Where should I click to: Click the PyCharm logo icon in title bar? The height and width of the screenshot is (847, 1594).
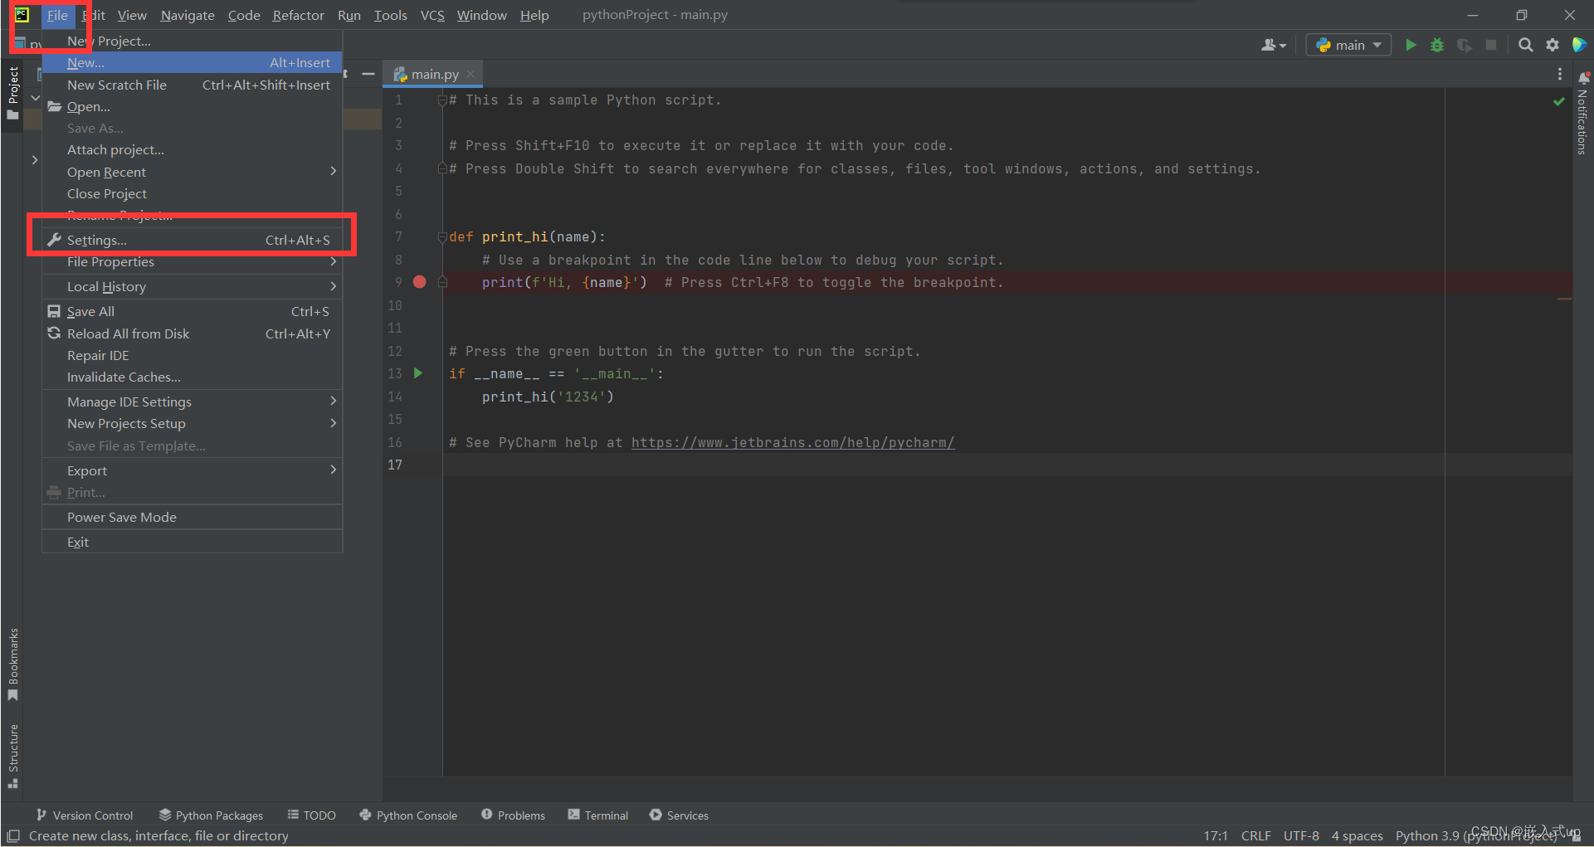[x=22, y=15]
